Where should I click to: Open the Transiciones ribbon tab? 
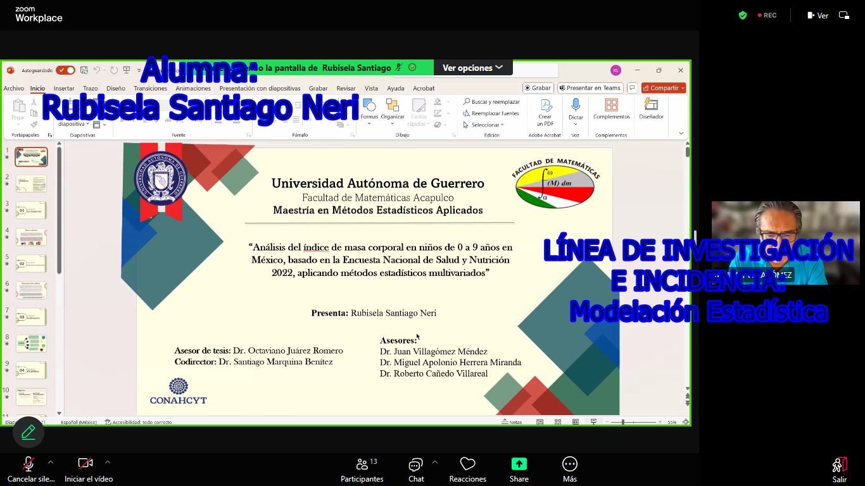(151, 89)
